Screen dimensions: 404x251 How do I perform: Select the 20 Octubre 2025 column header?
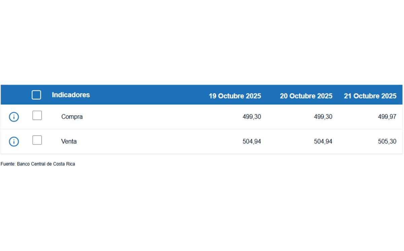click(x=306, y=96)
